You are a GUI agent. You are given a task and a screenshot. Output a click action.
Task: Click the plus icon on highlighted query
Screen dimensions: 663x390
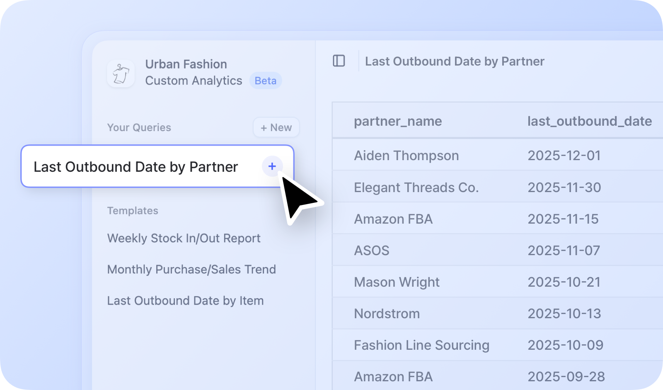pos(272,166)
